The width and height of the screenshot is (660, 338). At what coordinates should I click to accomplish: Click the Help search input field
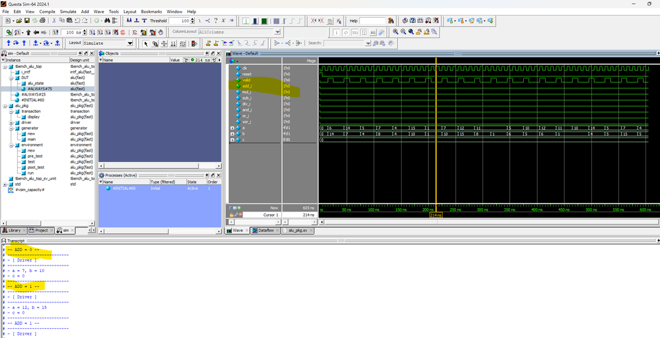(372, 21)
